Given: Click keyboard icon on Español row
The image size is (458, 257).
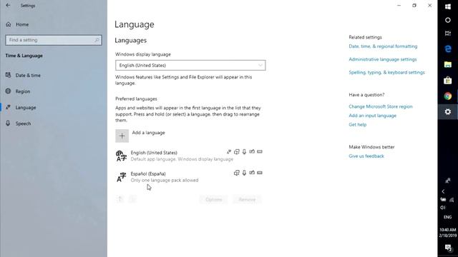Looking at the screenshot, I should tap(260, 173).
